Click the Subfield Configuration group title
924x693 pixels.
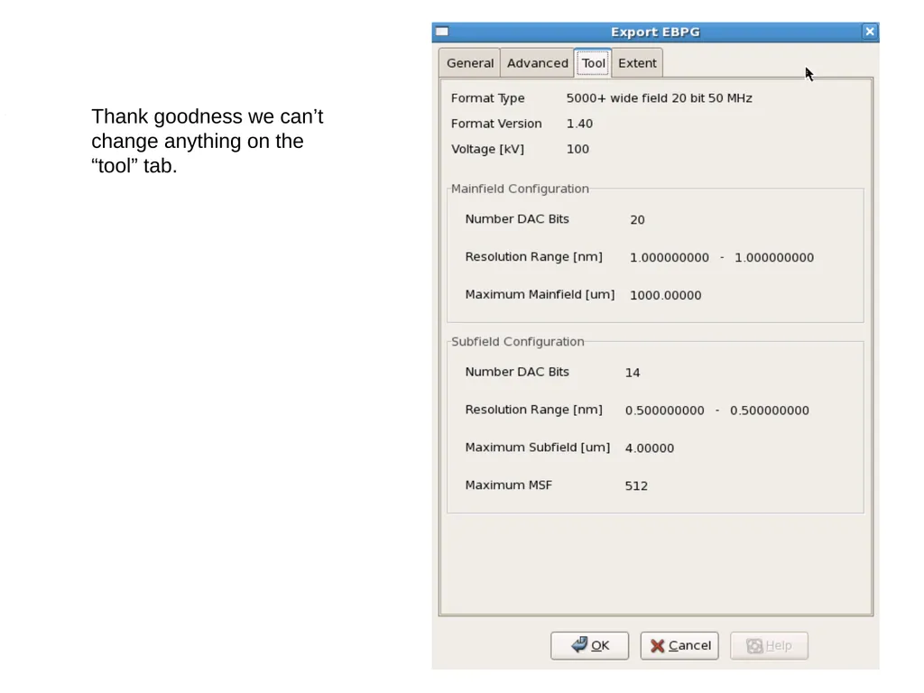517,342
